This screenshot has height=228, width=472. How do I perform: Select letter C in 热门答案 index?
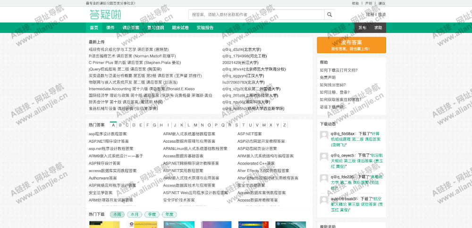point(127,125)
